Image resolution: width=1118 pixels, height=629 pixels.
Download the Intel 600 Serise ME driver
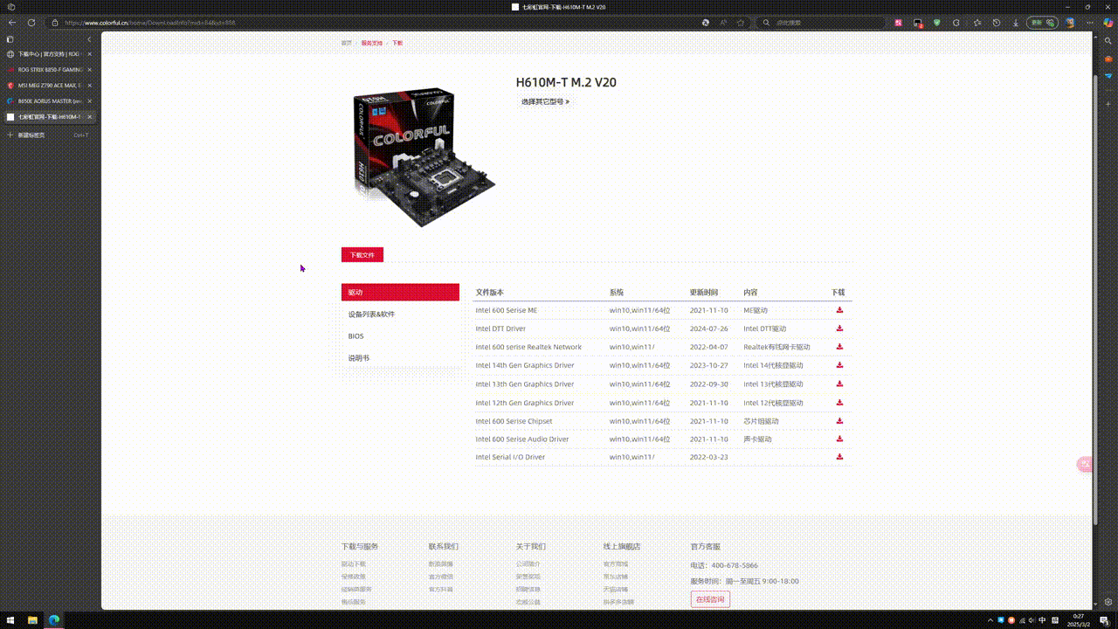839,310
